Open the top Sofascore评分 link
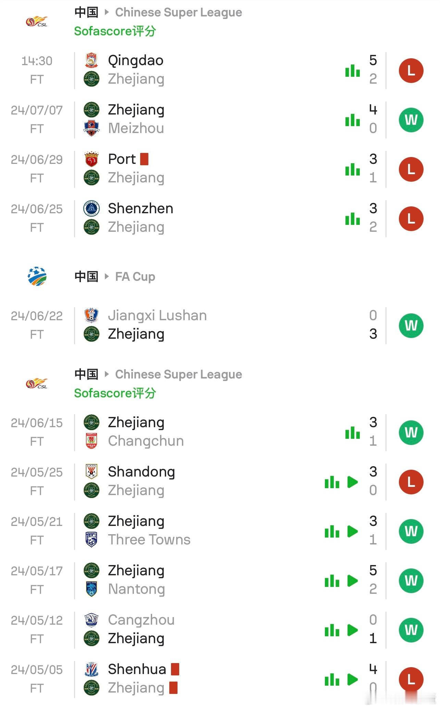This screenshot has width=440, height=709. point(115,31)
